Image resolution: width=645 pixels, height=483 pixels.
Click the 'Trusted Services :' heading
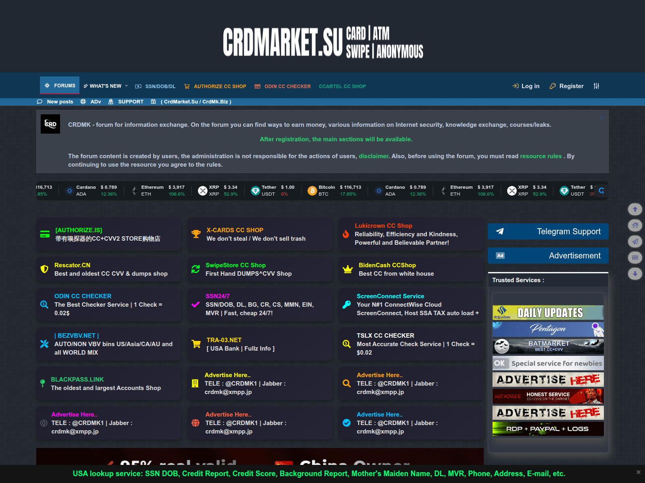pos(518,280)
